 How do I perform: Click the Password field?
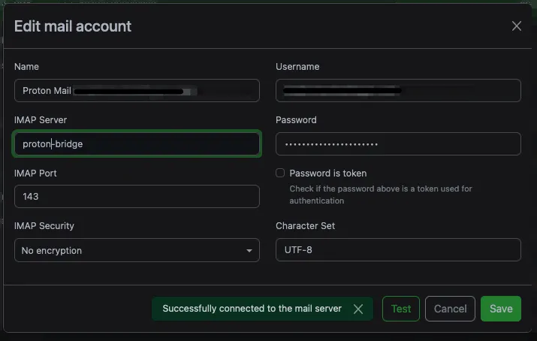[398, 143]
